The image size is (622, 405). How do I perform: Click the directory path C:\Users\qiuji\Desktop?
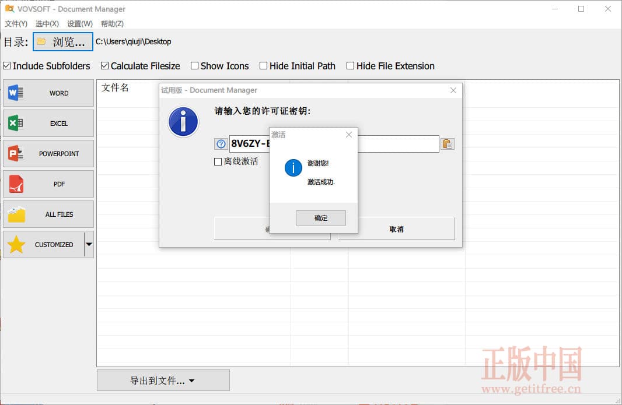click(x=133, y=41)
